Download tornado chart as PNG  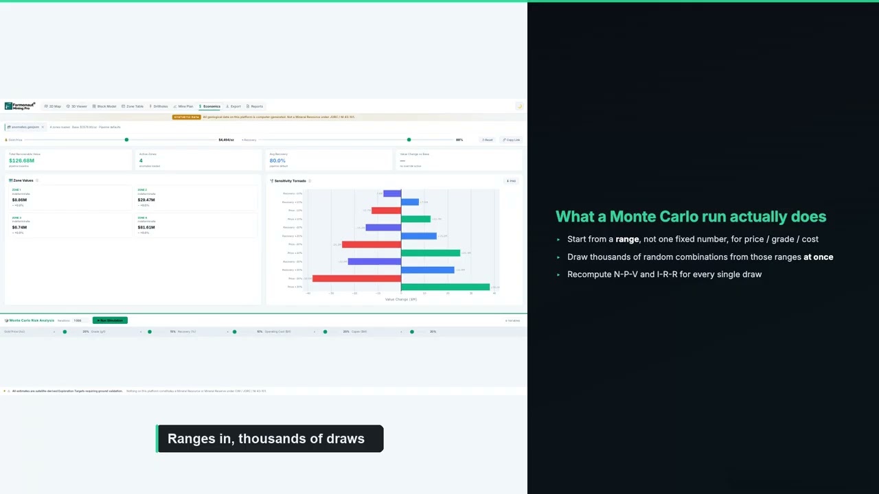point(511,181)
